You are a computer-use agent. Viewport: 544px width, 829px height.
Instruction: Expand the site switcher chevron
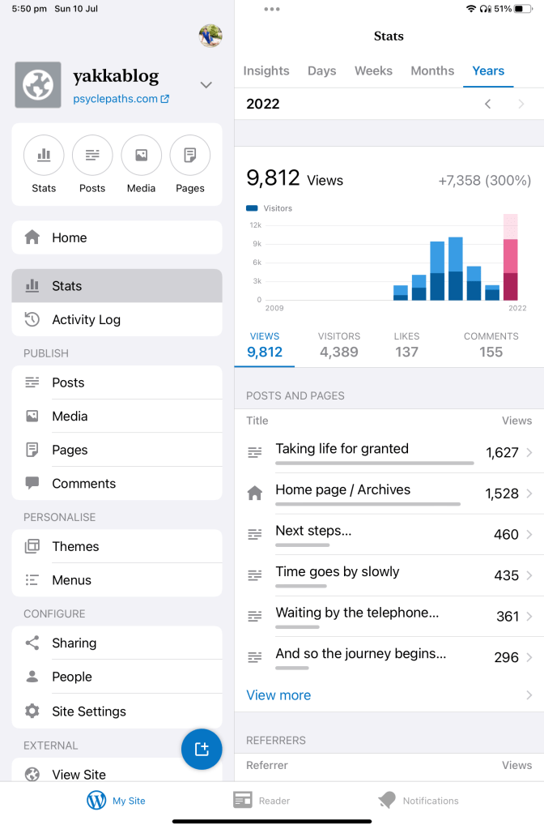point(206,85)
